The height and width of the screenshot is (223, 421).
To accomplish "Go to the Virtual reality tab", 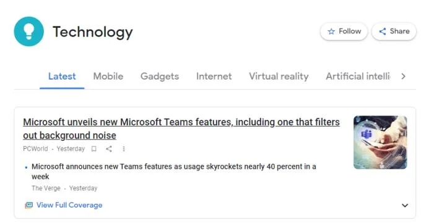I will pyautogui.click(x=279, y=77).
